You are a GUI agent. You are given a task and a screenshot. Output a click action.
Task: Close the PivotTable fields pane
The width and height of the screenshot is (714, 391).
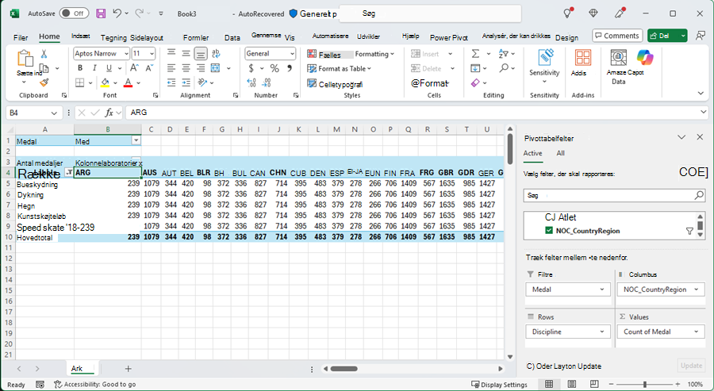[x=700, y=137]
